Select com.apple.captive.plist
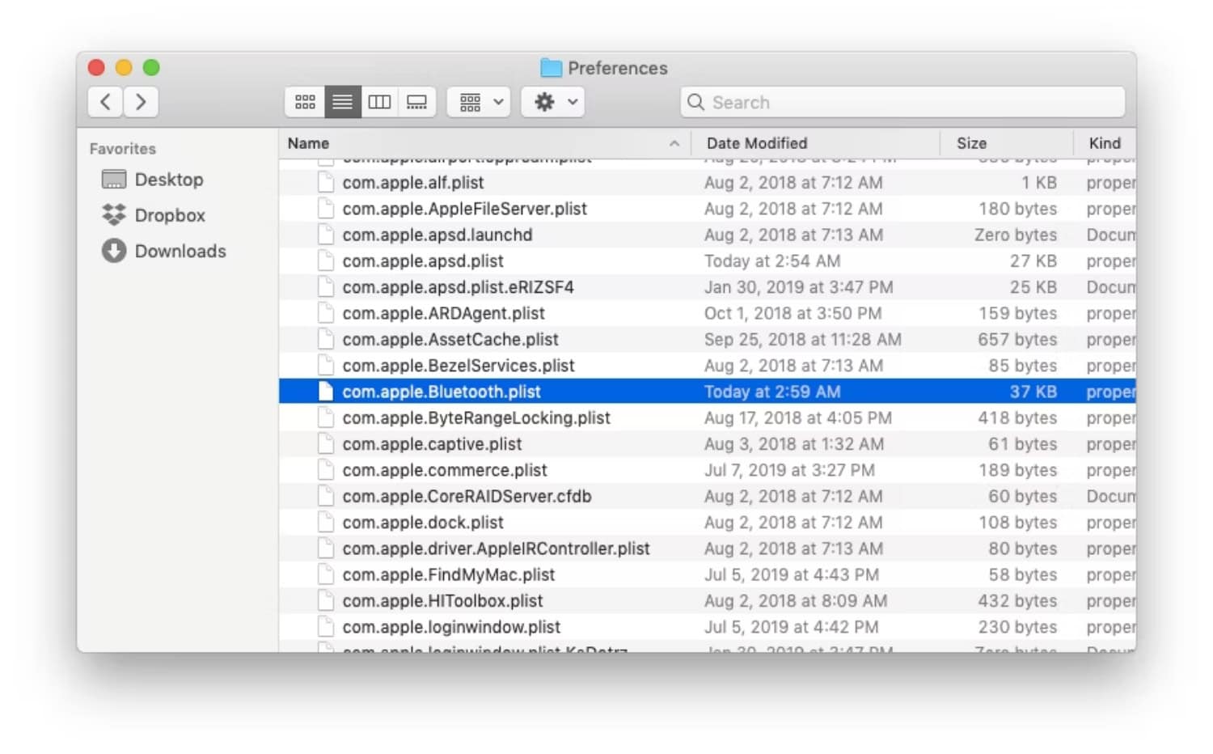 (x=708, y=444)
